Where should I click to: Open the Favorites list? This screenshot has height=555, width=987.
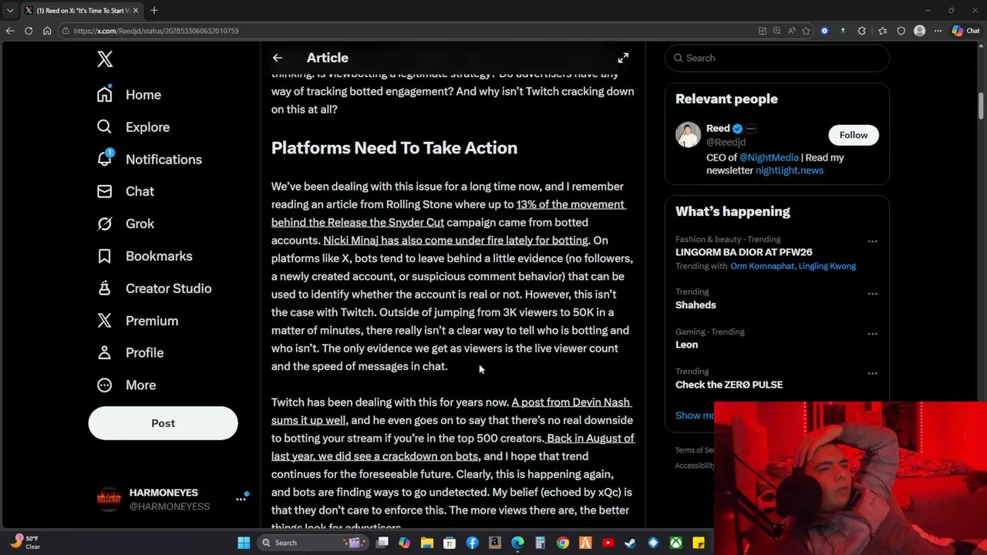[x=882, y=31]
